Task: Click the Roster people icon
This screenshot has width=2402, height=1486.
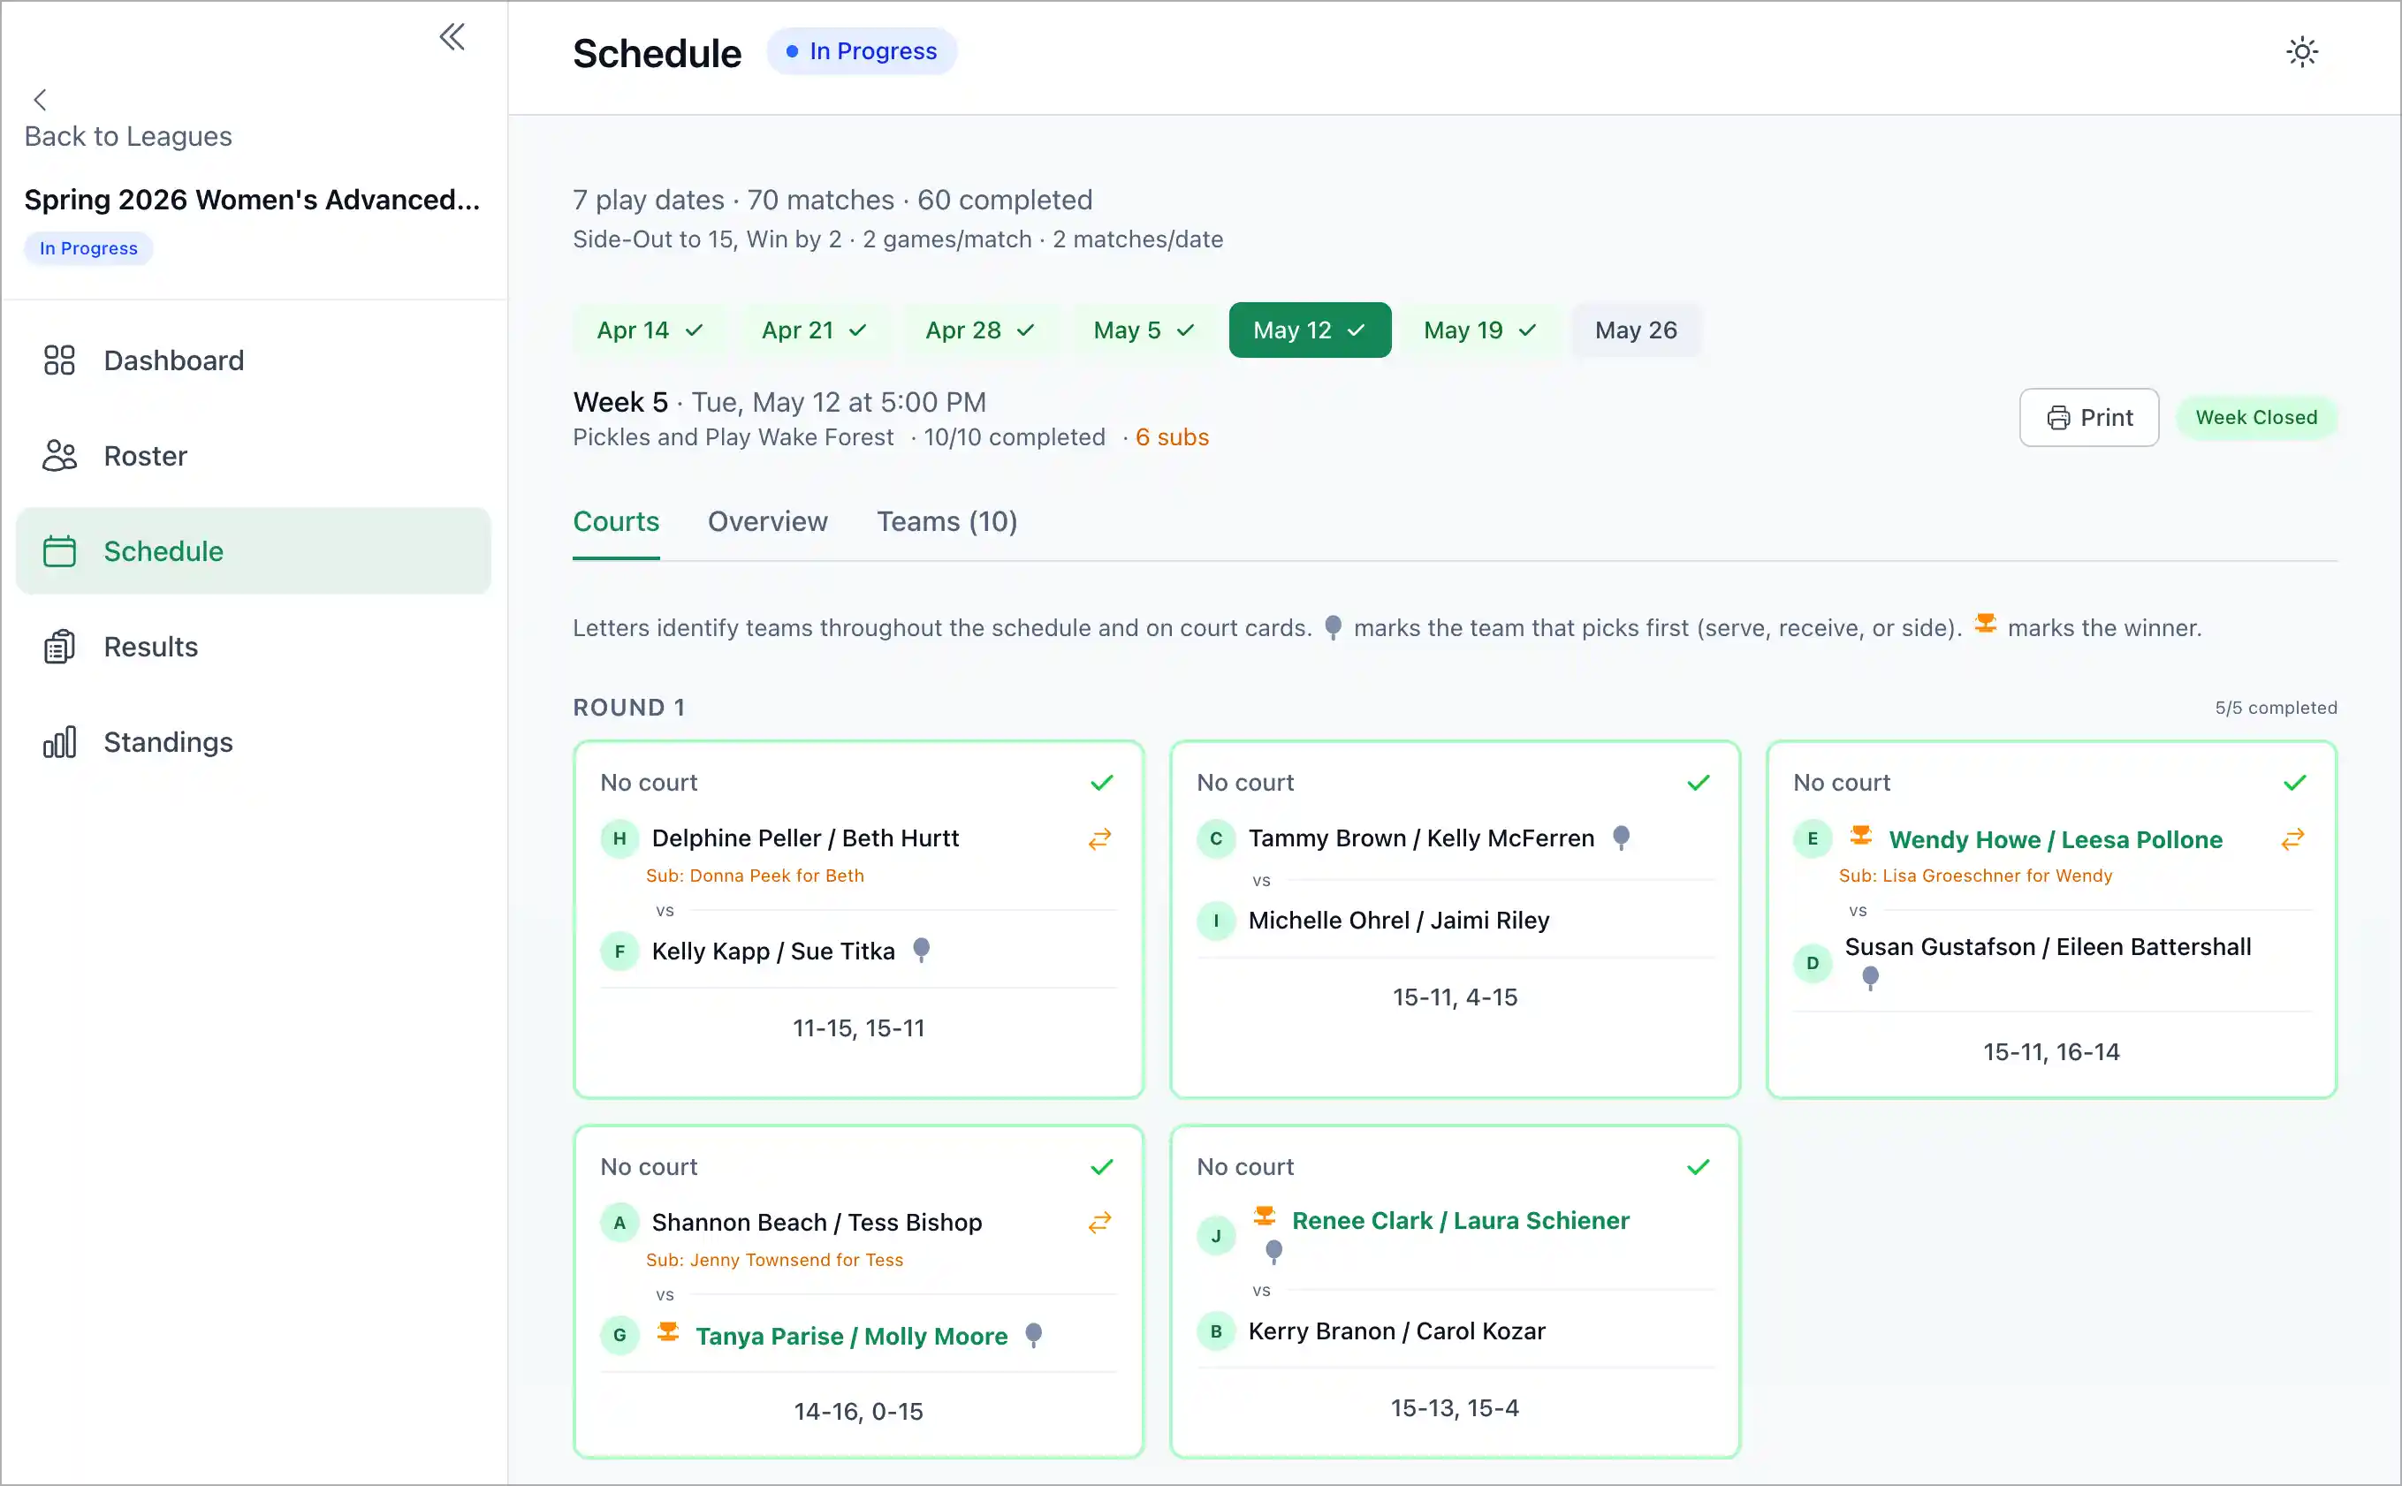Action: pos(59,455)
